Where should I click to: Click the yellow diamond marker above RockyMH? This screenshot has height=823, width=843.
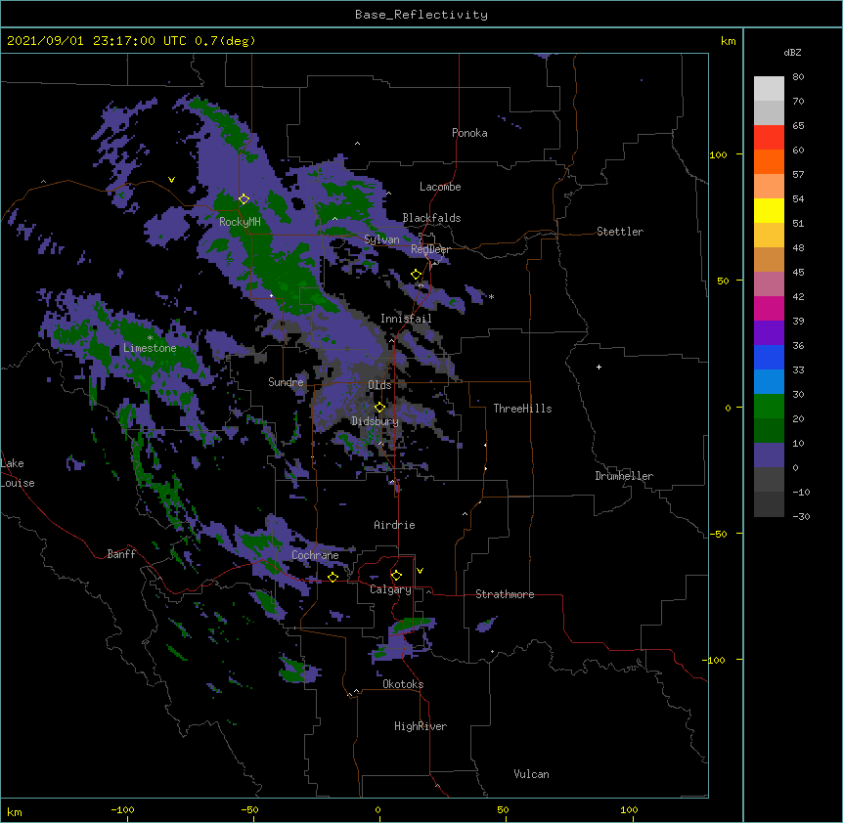point(244,199)
